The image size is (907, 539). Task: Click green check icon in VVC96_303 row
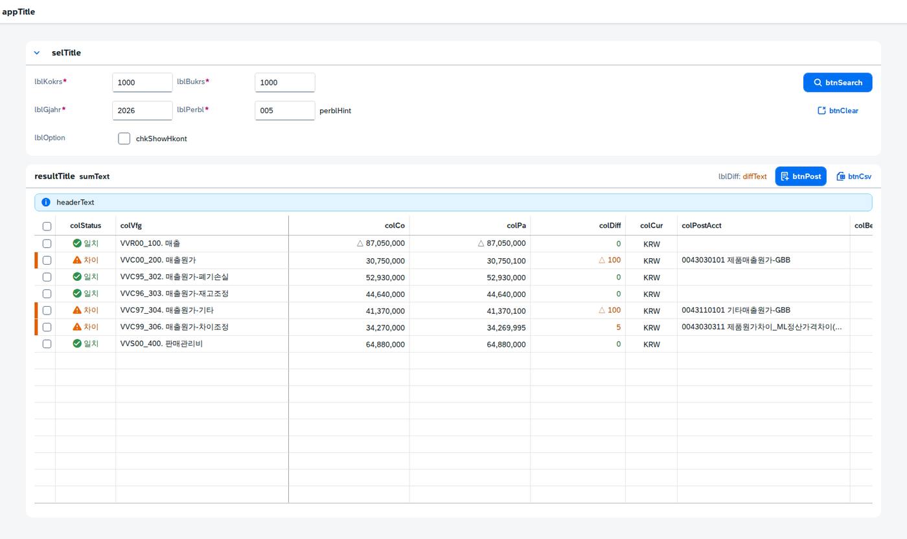click(77, 294)
